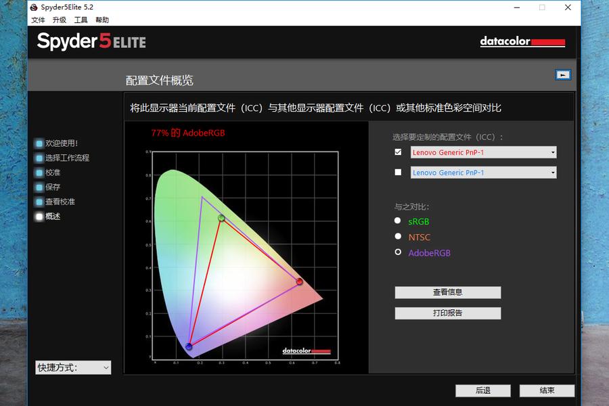Click the white step icon beside 概述
The height and width of the screenshot is (406, 609).
click(x=39, y=217)
